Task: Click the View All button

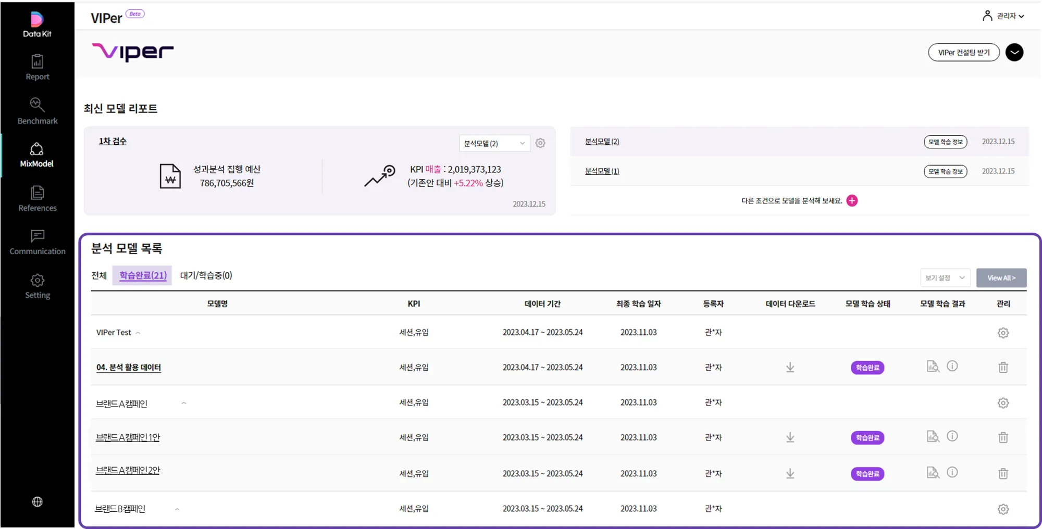Action: point(1001,278)
